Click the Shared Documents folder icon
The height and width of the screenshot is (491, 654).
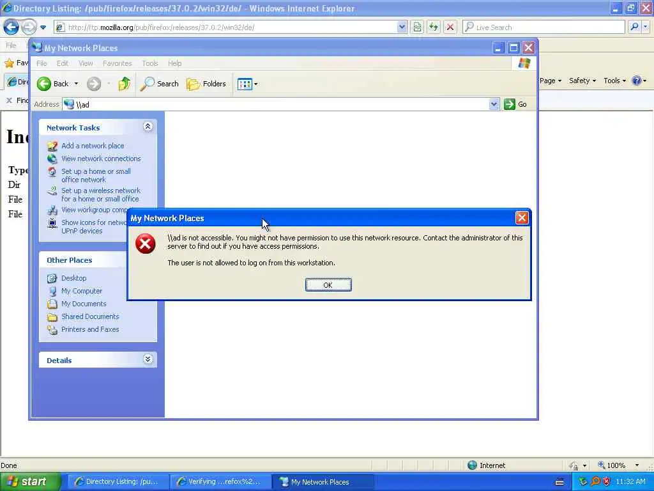tap(52, 317)
